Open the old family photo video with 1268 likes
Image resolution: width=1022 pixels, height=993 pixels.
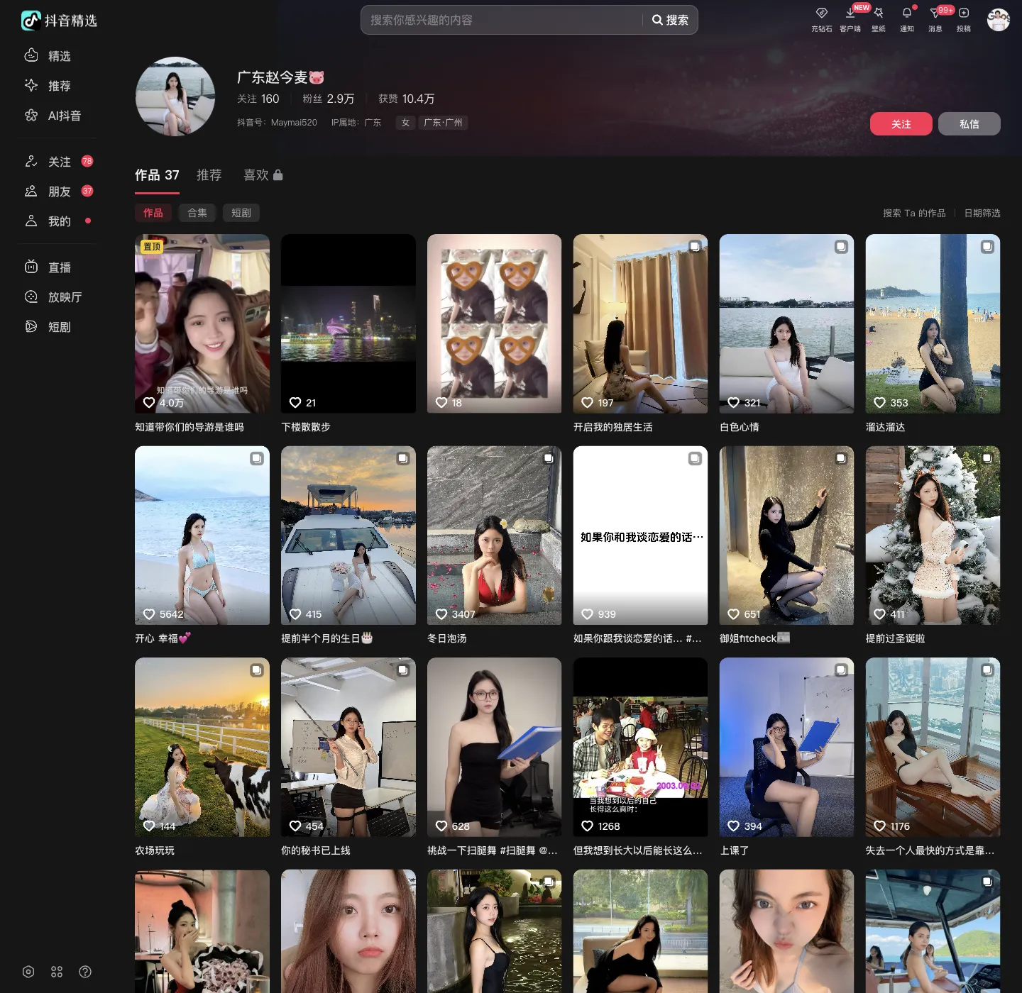tap(641, 747)
